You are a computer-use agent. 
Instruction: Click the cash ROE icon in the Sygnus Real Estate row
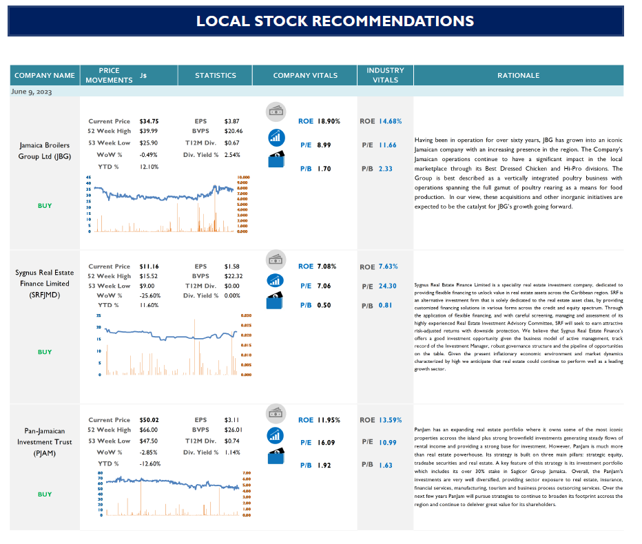(276, 260)
